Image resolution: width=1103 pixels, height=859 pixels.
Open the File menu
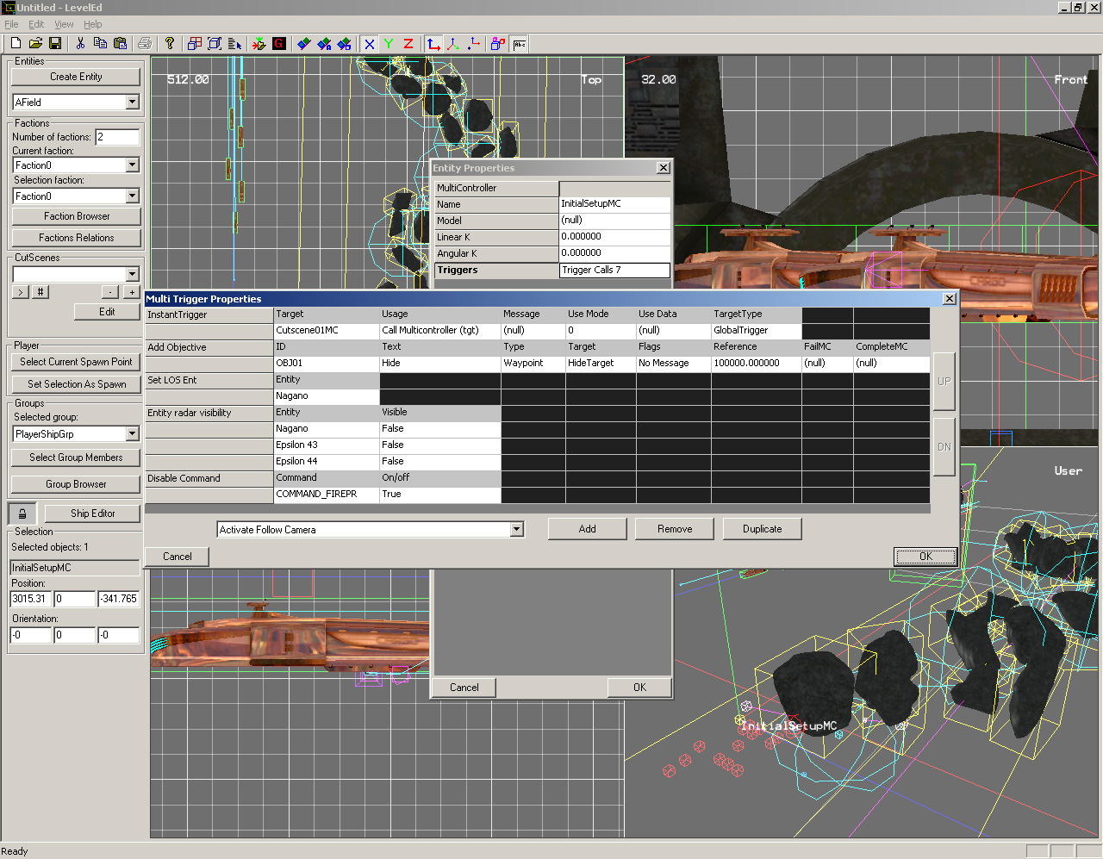point(11,24)
